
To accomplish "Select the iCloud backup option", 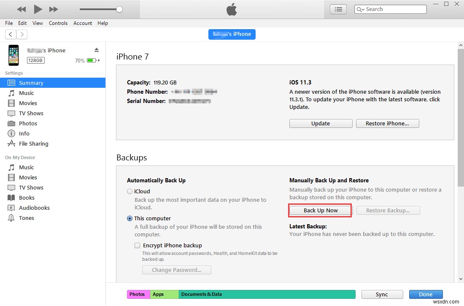I will click(x=129, y=191).
